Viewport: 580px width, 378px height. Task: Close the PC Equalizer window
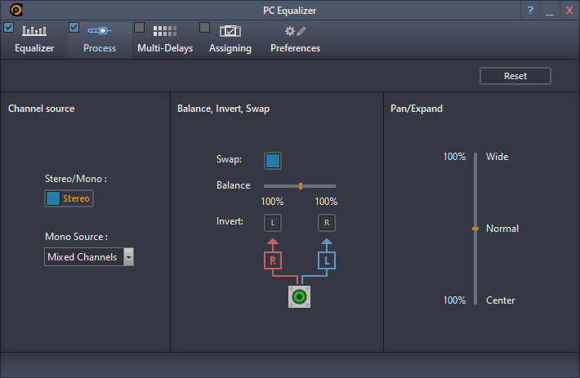tap(569, 11)
